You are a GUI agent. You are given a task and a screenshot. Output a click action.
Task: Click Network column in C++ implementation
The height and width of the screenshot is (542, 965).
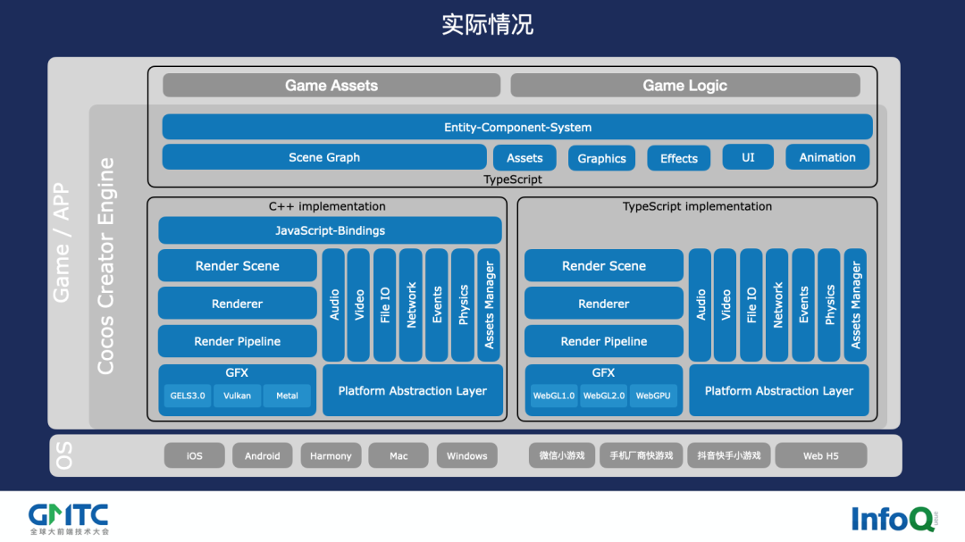click(411, 305)
